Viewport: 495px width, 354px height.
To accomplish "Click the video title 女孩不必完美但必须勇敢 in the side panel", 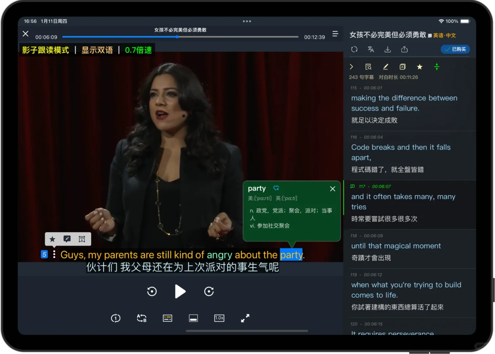I will (x=388, y=35).
